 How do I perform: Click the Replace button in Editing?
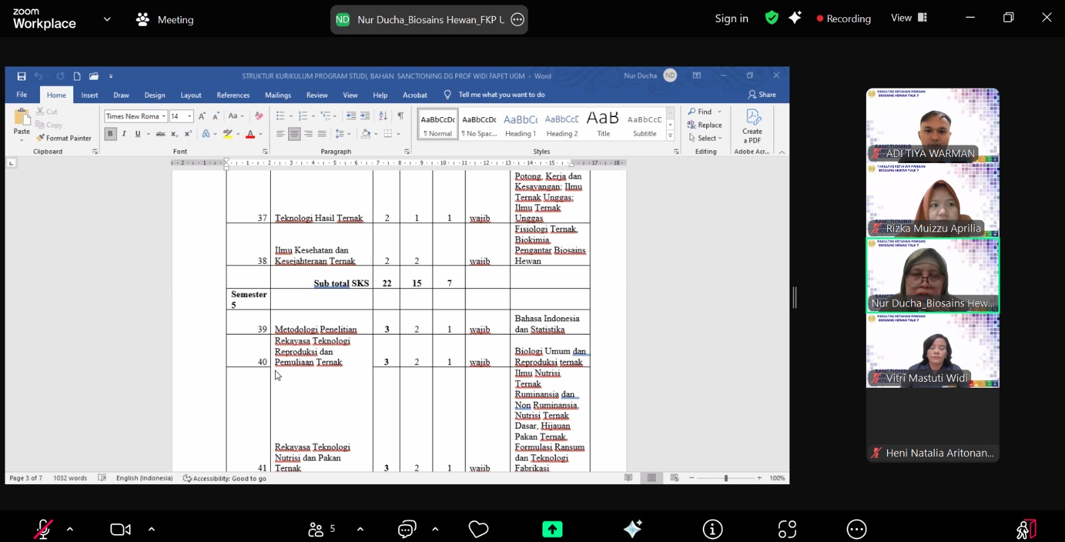[x=706, y=125]
